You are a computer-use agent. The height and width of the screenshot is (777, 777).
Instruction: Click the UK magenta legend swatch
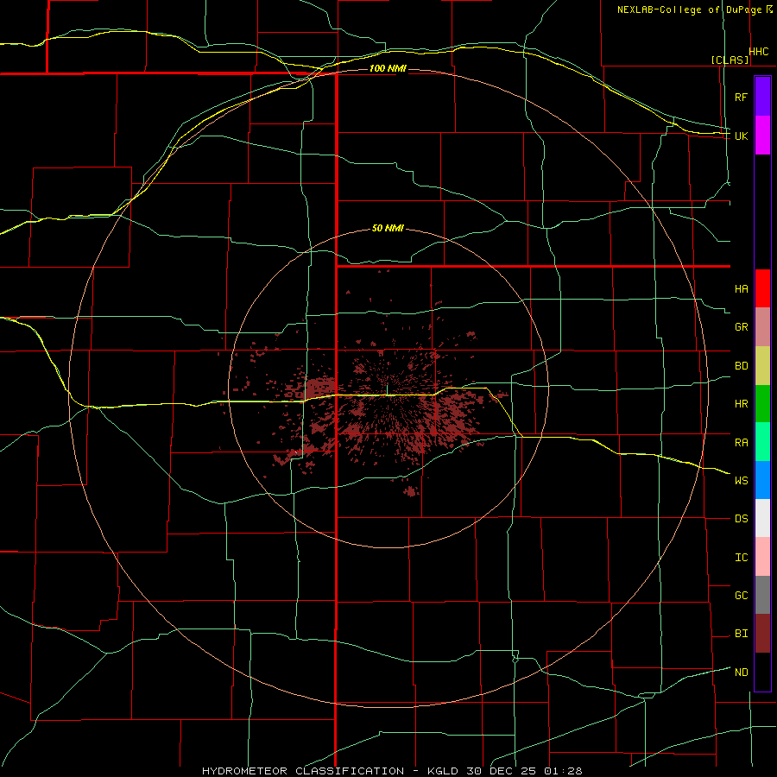point(762,136)
